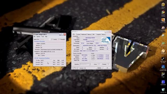Click the Platform value LGA 775
Image resolution: width=167 pixels, height=94 pixels.
pyautogui.click(x=53, y=54)
